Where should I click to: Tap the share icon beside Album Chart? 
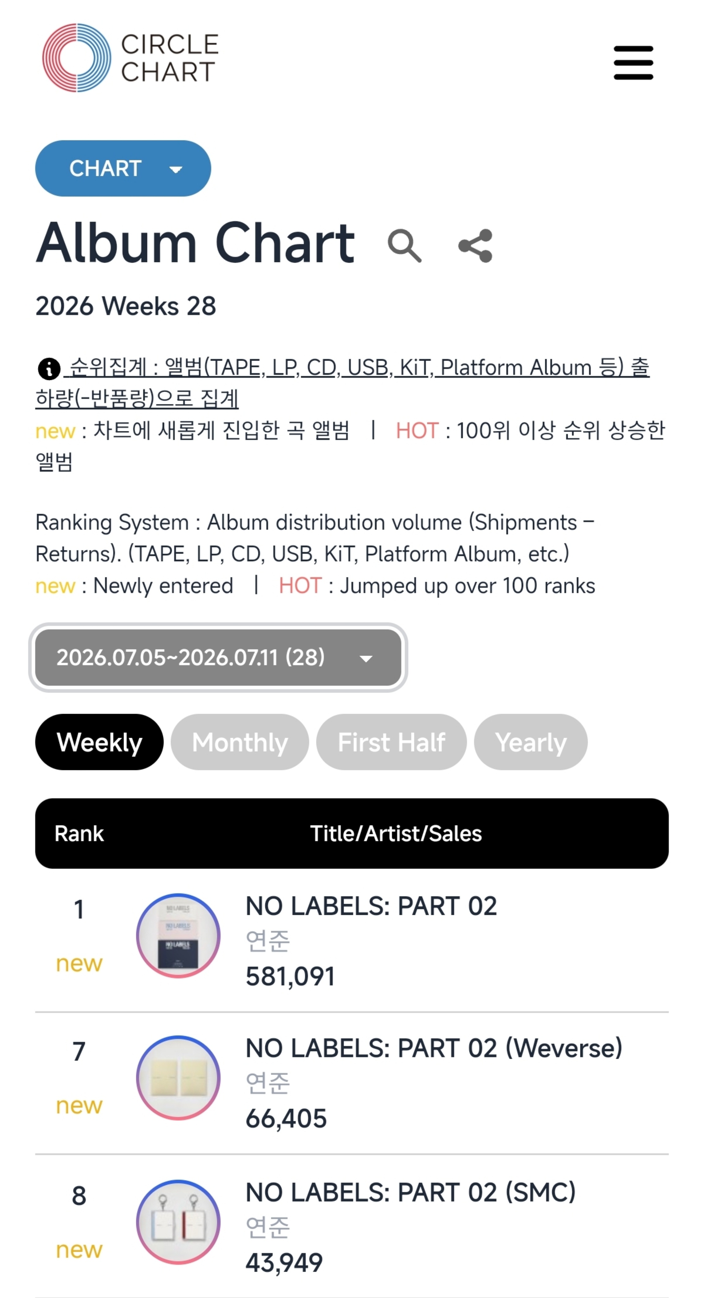click(475, 246)
